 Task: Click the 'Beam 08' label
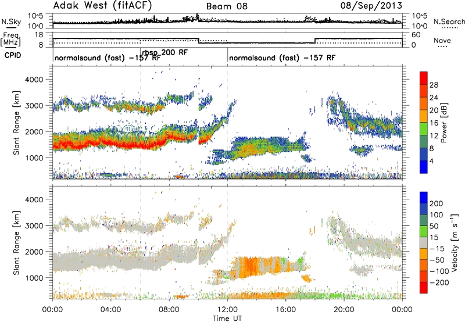pos(227,6)
